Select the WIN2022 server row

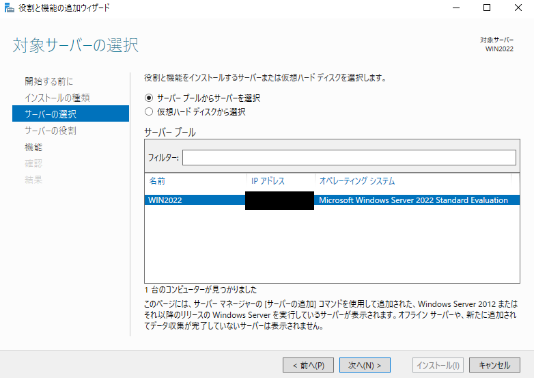point(328,200)
